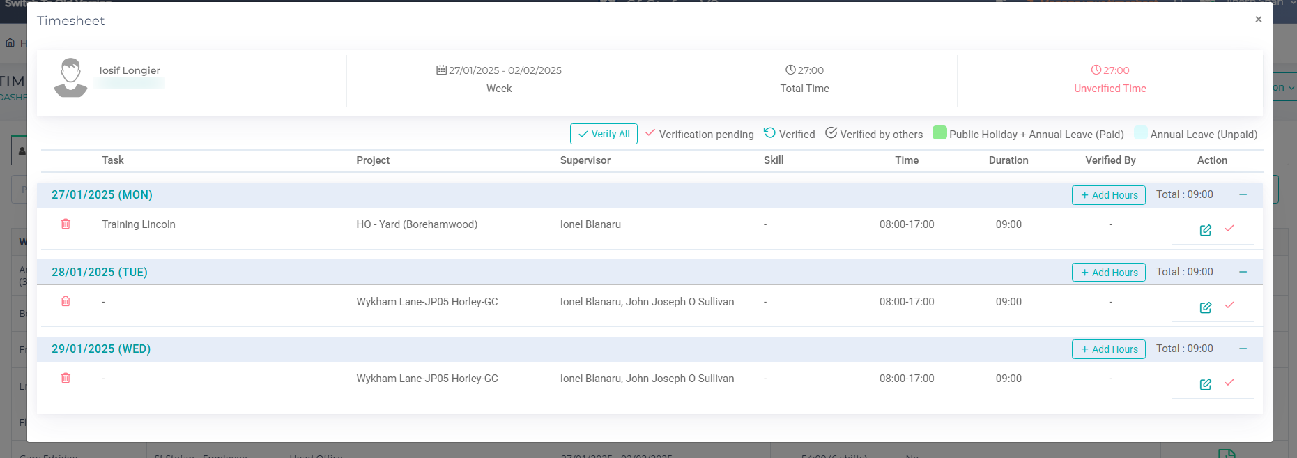Click the green Public Holiday legend swatch
Screen dimensions: 1297x458
(x=939, y=133)
